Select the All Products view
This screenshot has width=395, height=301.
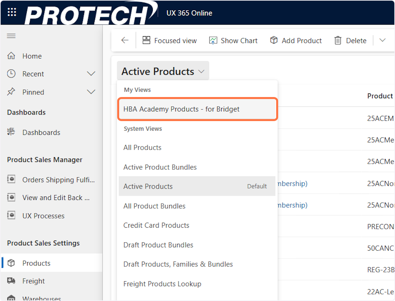[197, 147]
